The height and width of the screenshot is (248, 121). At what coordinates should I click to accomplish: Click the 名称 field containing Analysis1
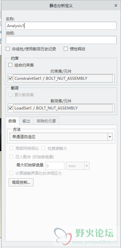61,26
